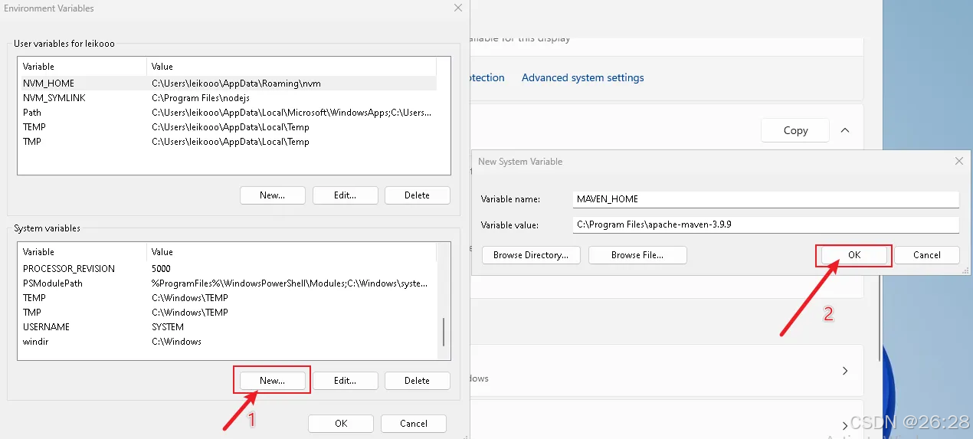Click Variable column header in User variables
The image size is (973, 439).
(x=82, y=67)
